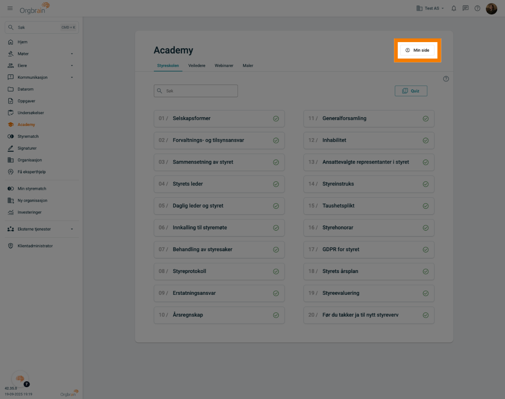Switch to the Webinarer tab
Screen dimensions: 505x399
[224, 66]
